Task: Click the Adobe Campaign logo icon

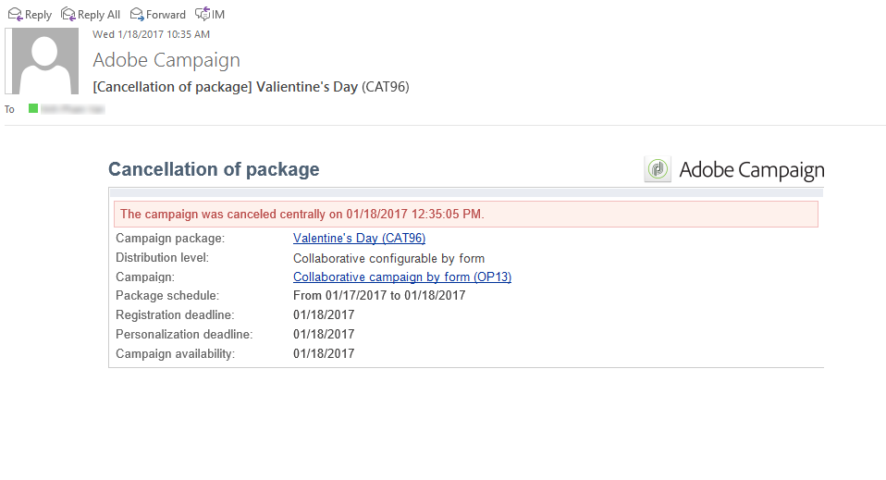Action: pos(658,169)
